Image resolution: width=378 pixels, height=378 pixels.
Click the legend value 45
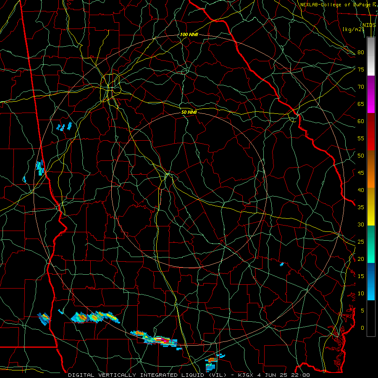coord(361,173)
